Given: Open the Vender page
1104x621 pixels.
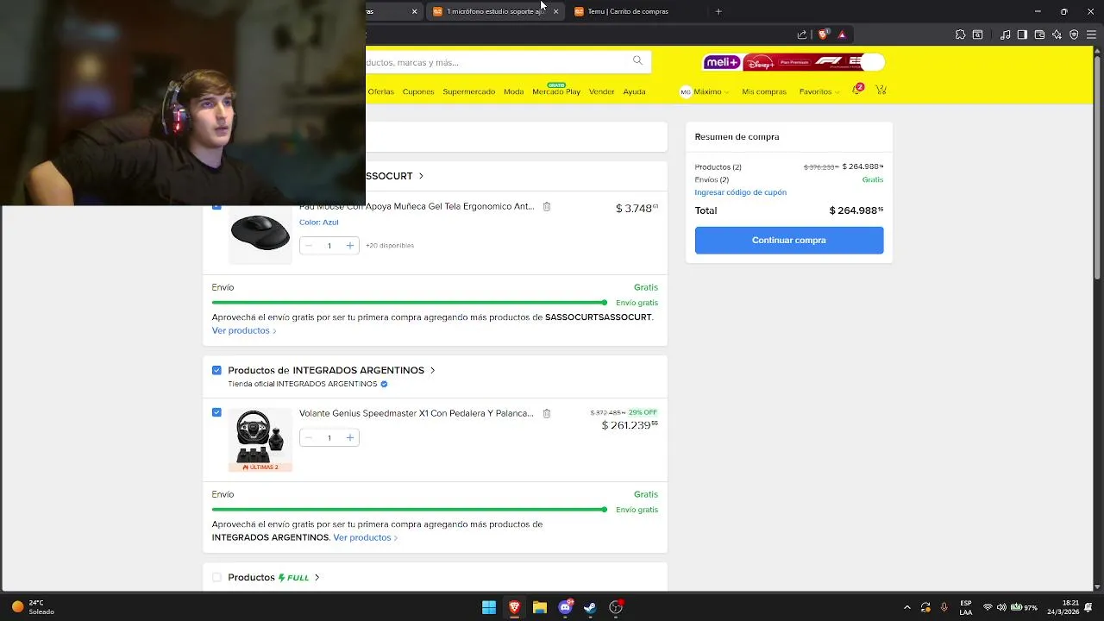Looking at the screenshot, I should click(601, 91).
